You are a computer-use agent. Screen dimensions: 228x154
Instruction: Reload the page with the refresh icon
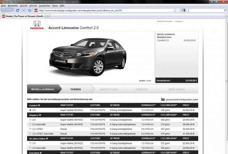(18, 10)
